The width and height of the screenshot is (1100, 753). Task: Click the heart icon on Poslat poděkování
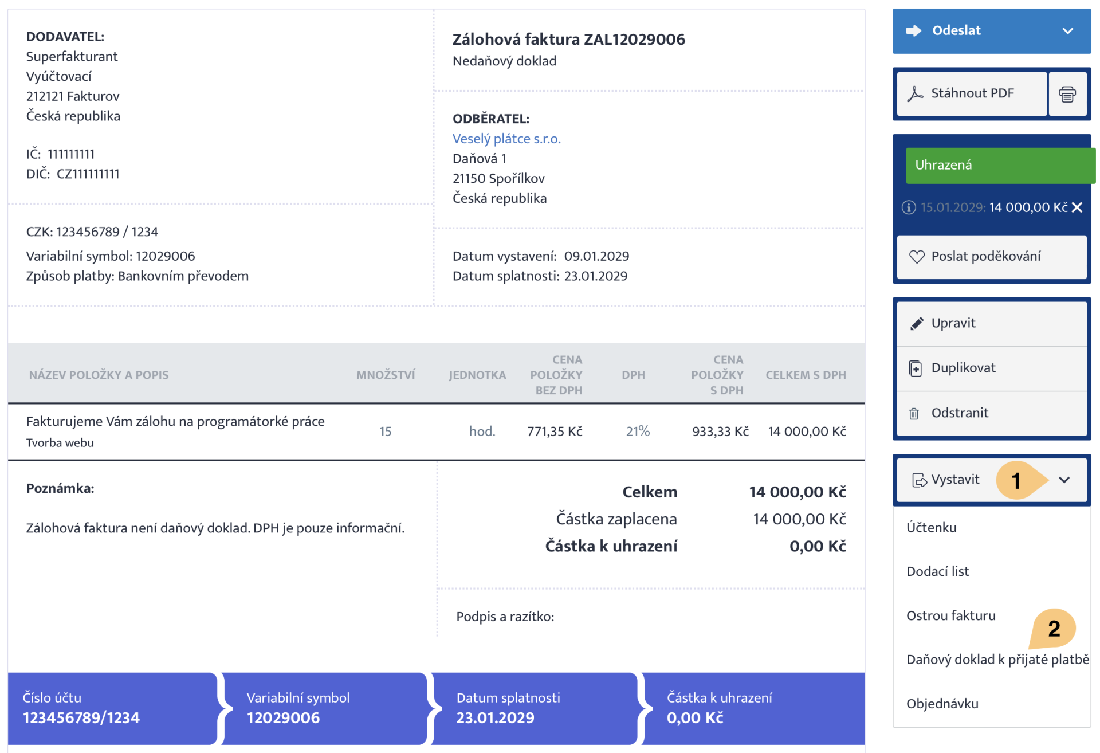click(x=917, y=257)
